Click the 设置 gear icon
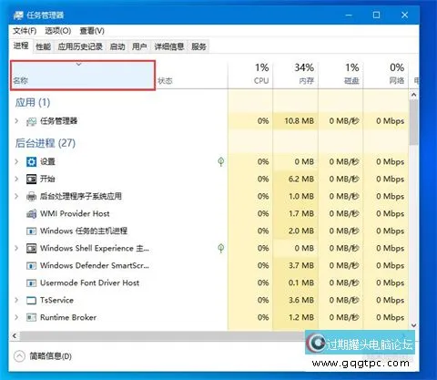The image size is (437, 380). click(x=31, y=161)
